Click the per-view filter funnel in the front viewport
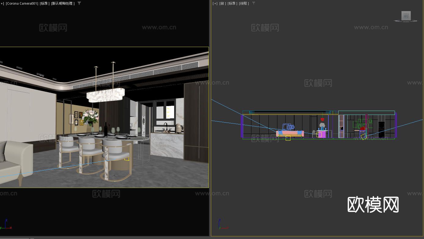The image size is (424, 239). [254, 3]
